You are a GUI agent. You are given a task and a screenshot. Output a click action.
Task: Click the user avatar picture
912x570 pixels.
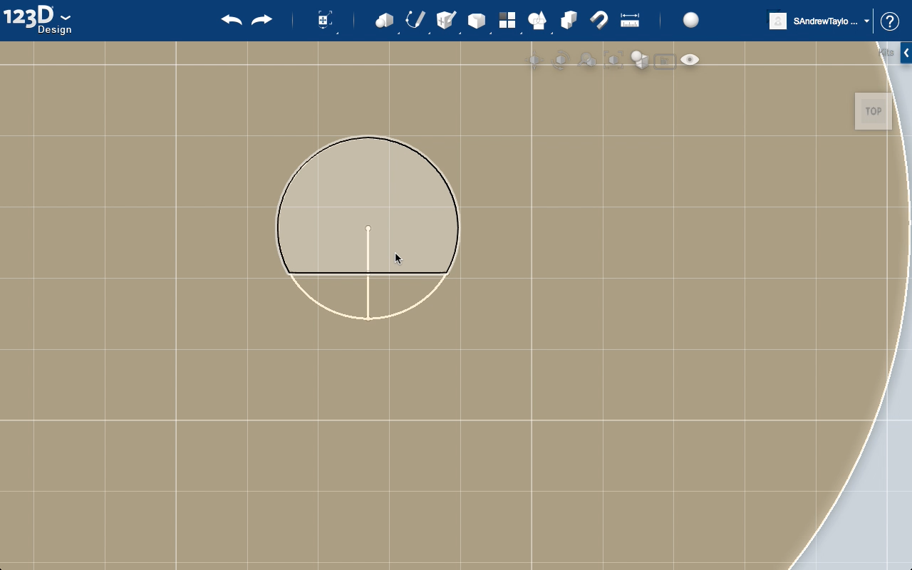[x=777, y=21]
